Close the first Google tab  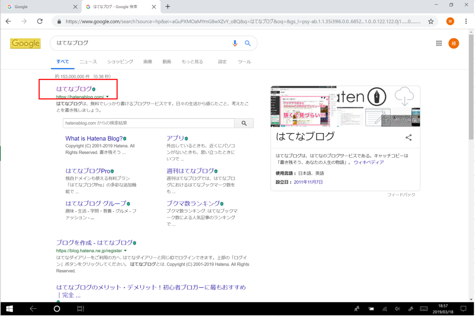click(x=76, y=7)
